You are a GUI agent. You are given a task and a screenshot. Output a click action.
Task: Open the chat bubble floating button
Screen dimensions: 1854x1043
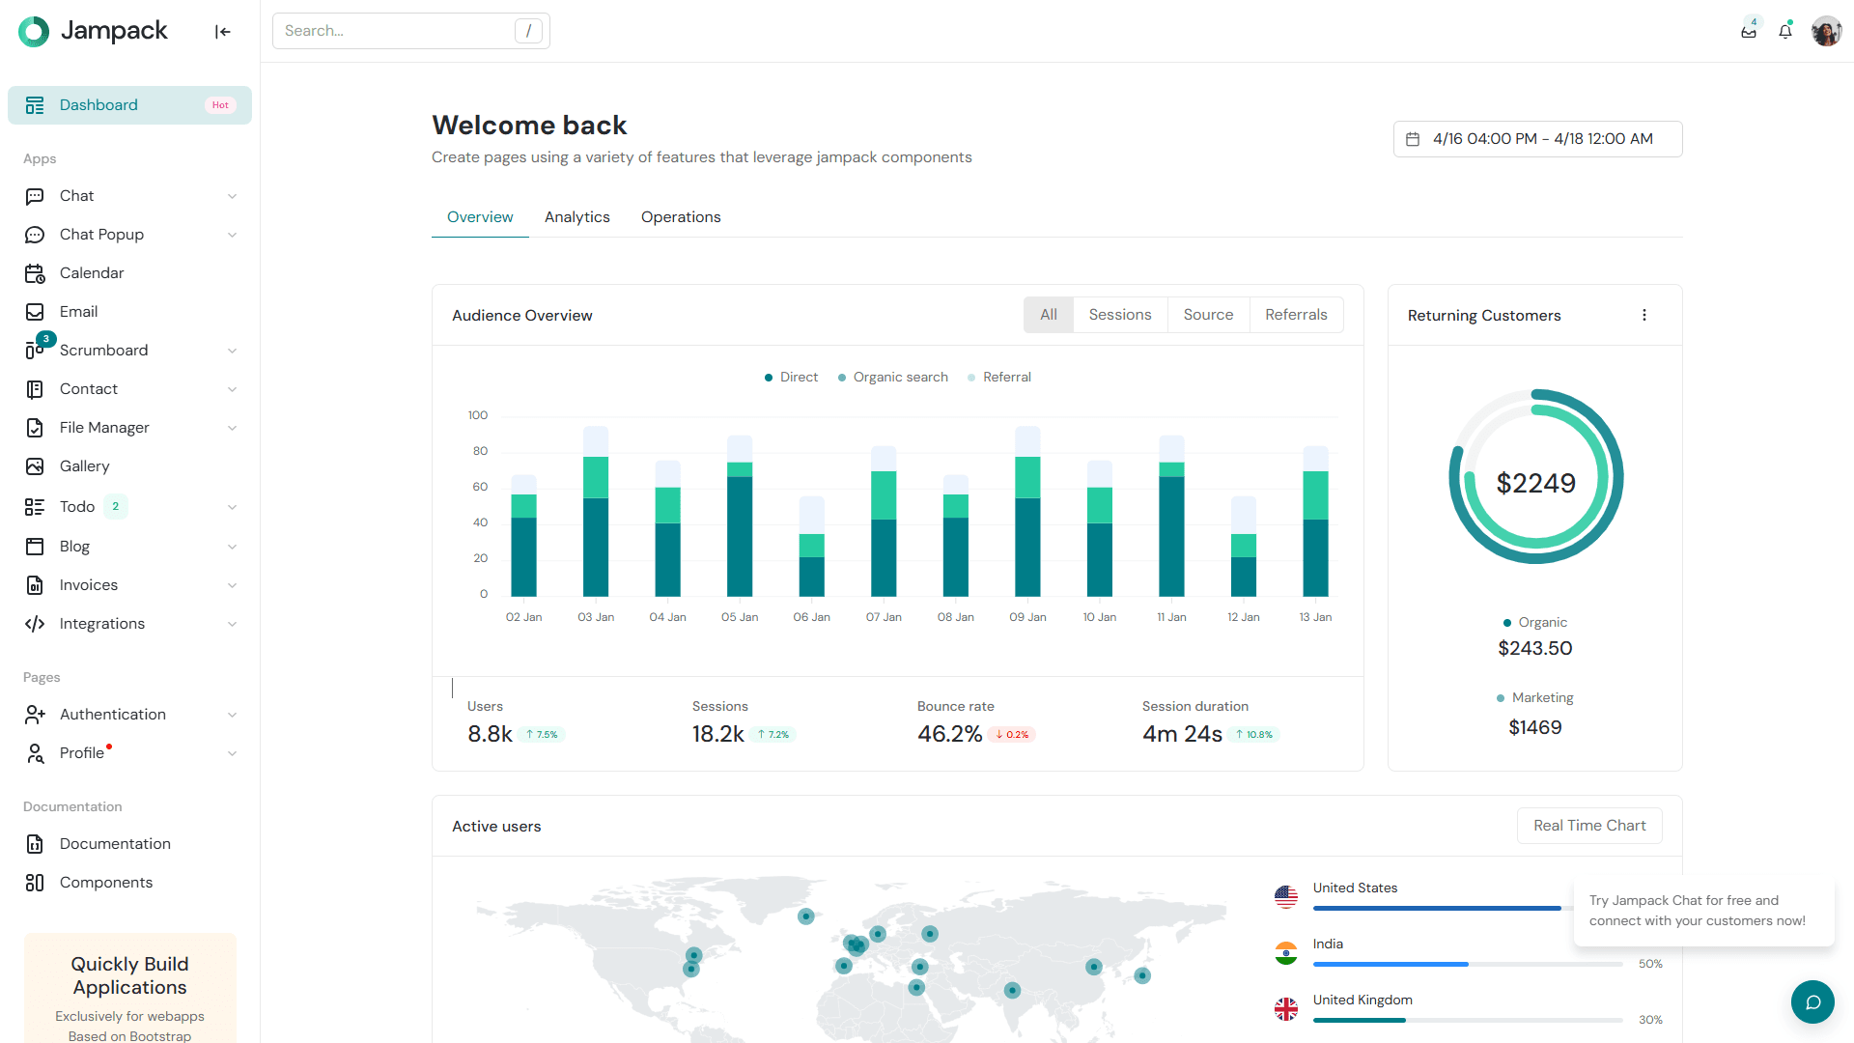(1812, 1001)
